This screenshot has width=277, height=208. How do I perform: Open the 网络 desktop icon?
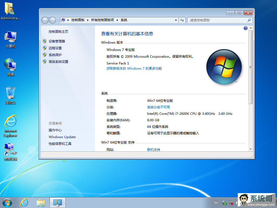(x=11, y=67)
